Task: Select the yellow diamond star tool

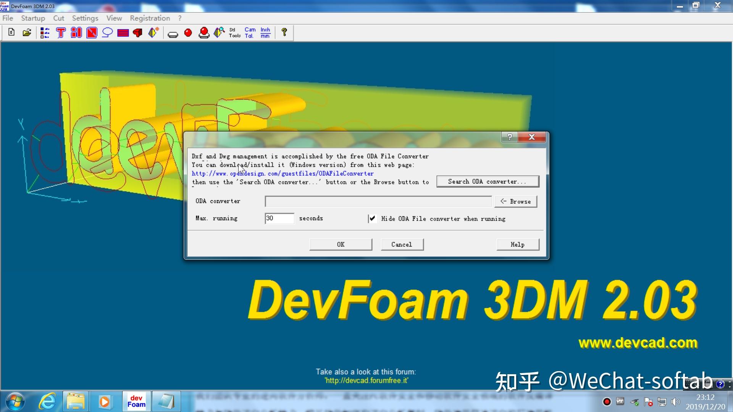Action: click(x=153, y=32)
